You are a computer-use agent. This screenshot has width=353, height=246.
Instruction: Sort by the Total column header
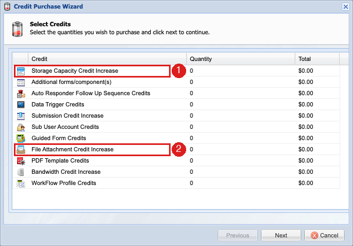(x=317, y=59)
